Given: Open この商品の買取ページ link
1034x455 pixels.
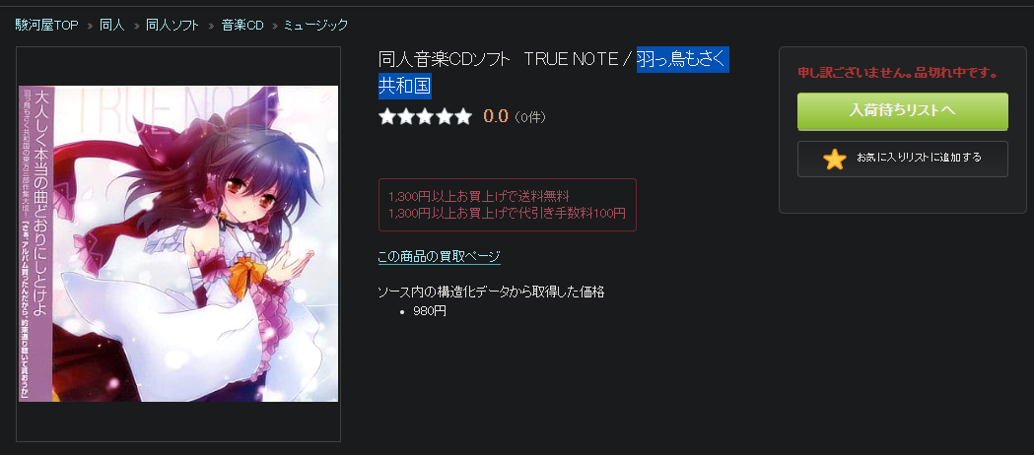Looking at the screenshot, I should 440,256.
